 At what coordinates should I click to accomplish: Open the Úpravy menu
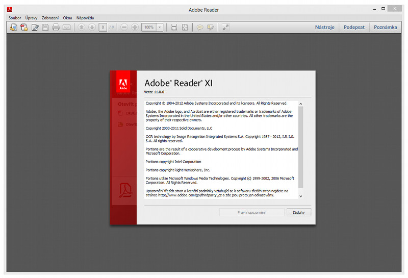31,18
